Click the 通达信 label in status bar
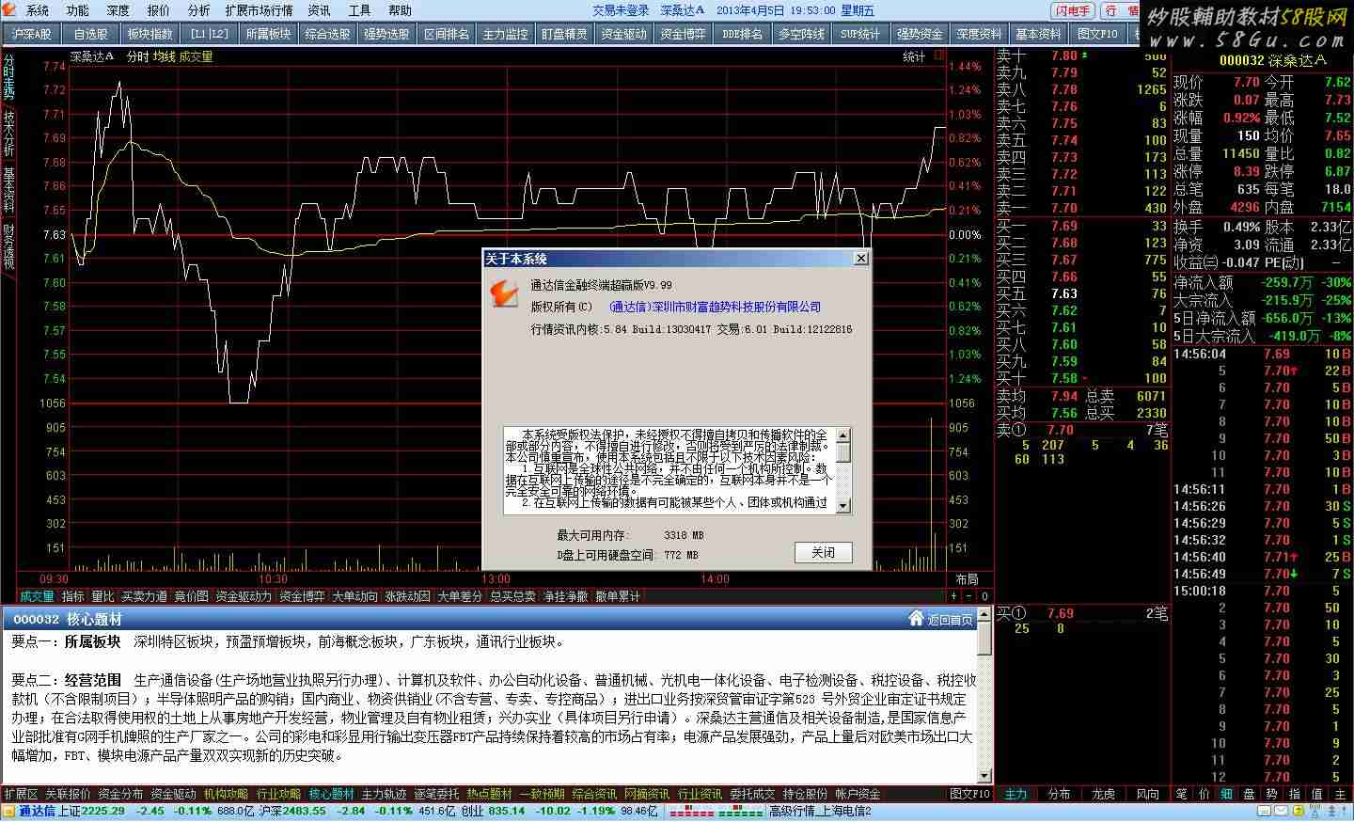Image resolution: width=1354 pixels, height=822 pixels. pyautogui.click(x=37, y=811)
